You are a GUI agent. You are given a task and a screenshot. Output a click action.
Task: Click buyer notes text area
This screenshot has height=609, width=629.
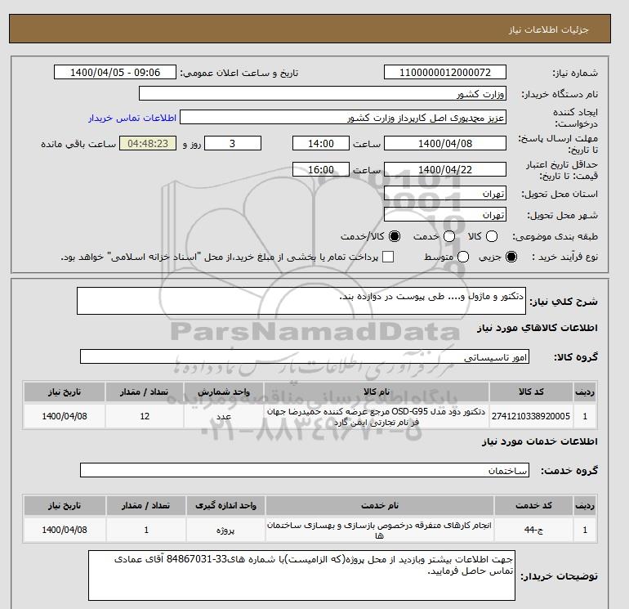point(301,575)
